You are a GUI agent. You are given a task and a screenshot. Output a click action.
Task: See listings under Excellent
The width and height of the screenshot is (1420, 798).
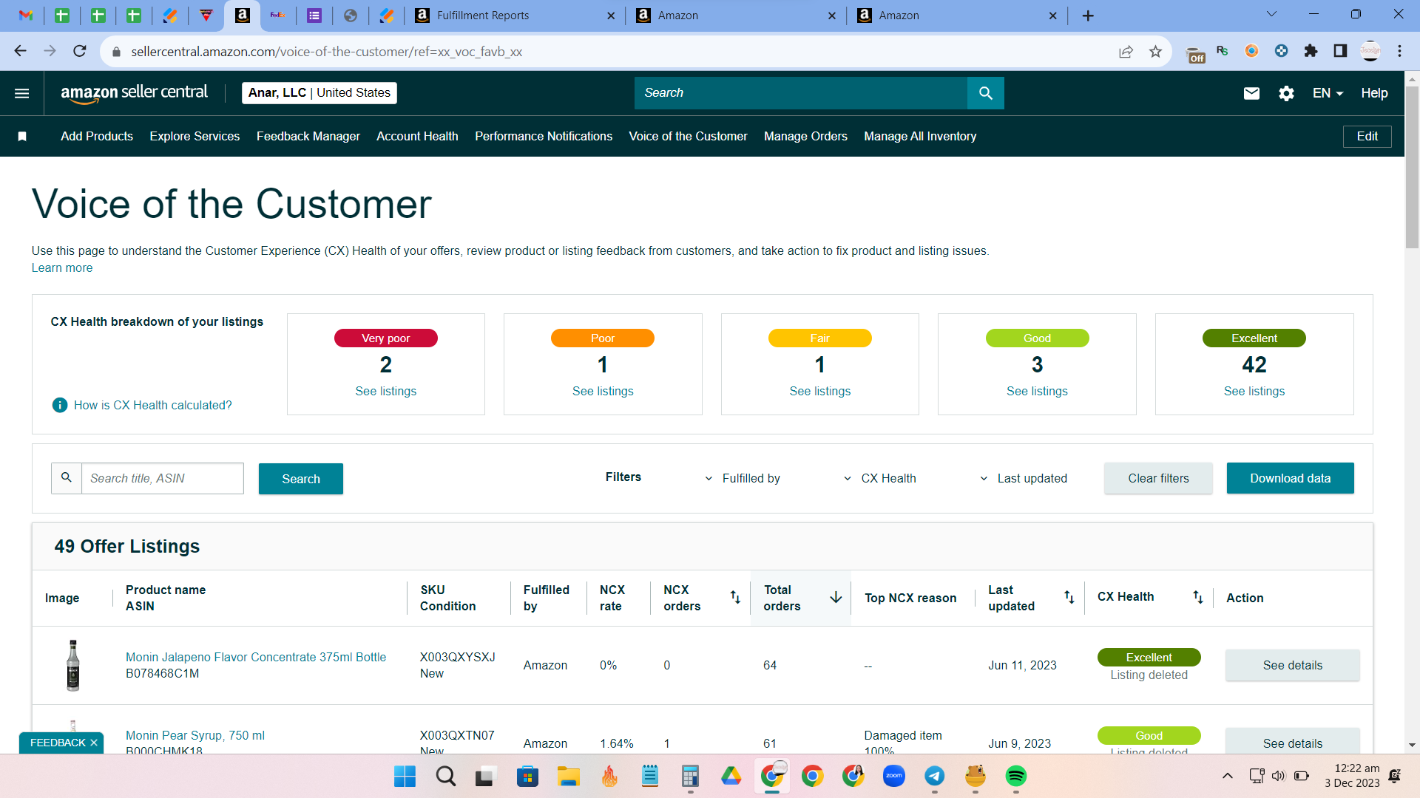(1254, 391)
